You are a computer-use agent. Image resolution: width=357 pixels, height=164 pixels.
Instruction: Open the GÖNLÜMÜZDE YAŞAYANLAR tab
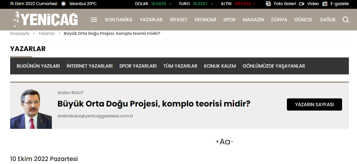[x=274, y=66]
